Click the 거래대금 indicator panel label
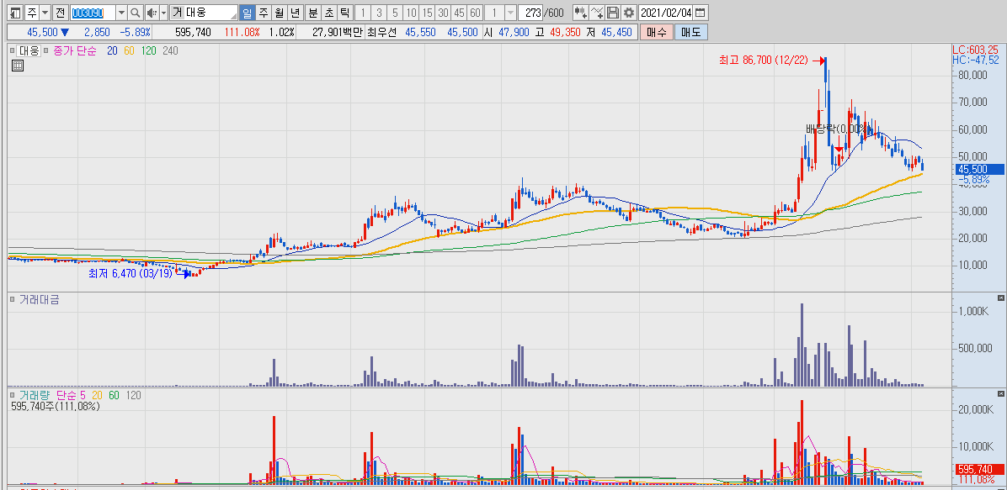Image resolution: width=1007 pixels, height=490 pixels. point(39,299)
